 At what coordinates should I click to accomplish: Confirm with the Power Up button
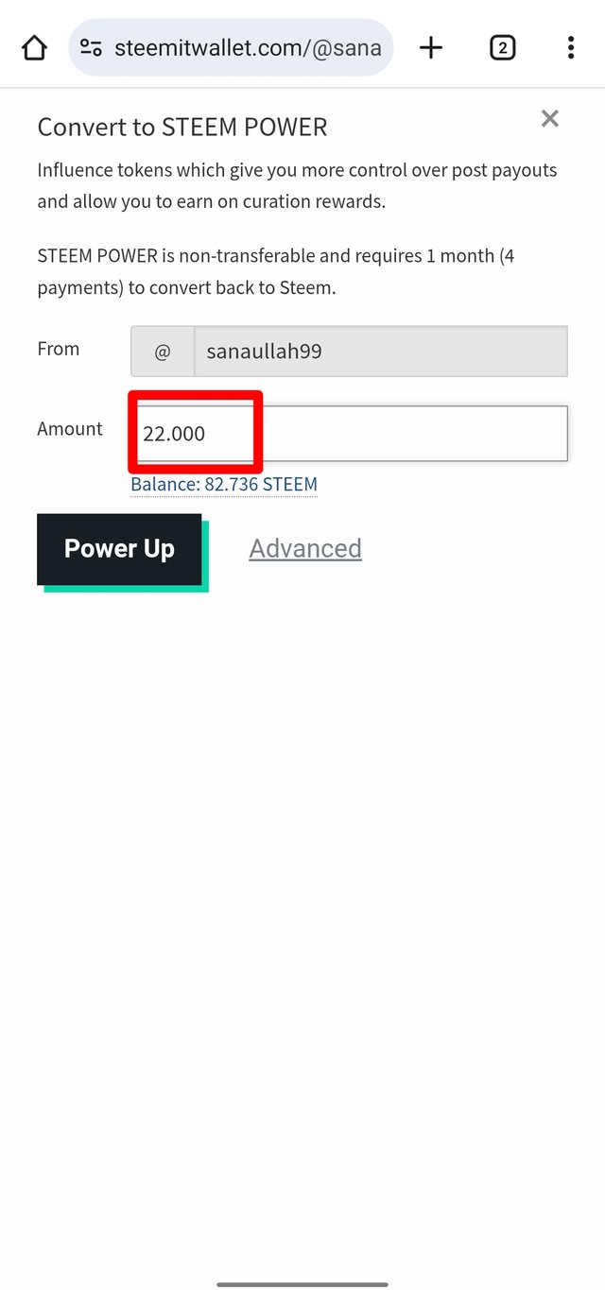(119, 549)
